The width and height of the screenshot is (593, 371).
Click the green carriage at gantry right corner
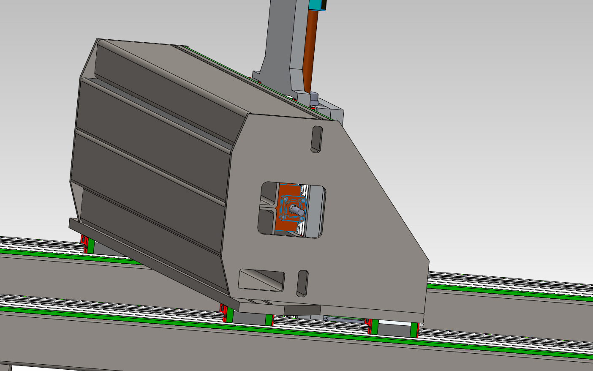pos(414,329)
